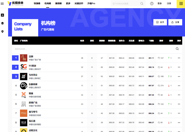
Task: Click the stacked layers sidebar icon
Action: click(2, 23)
